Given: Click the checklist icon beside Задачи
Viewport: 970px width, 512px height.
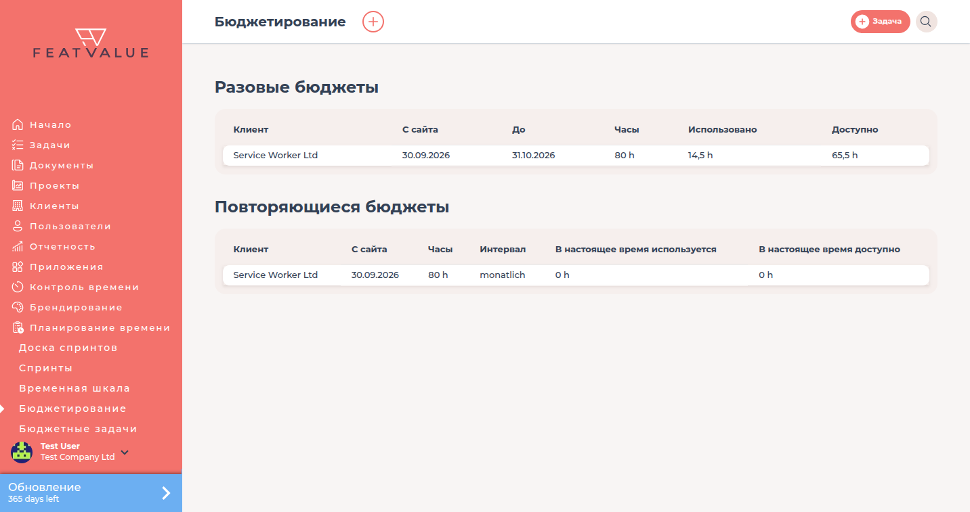Looking at the screenshot, I should (18, 145).
